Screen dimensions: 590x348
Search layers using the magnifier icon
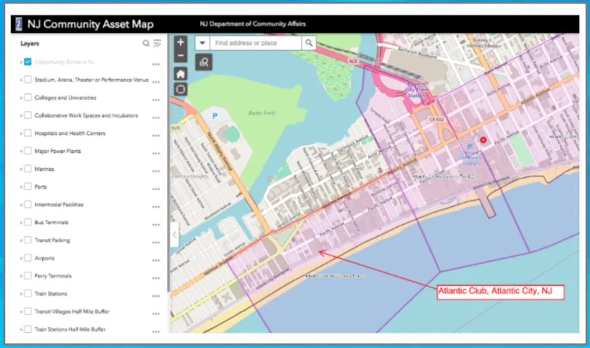coord(146,43)
